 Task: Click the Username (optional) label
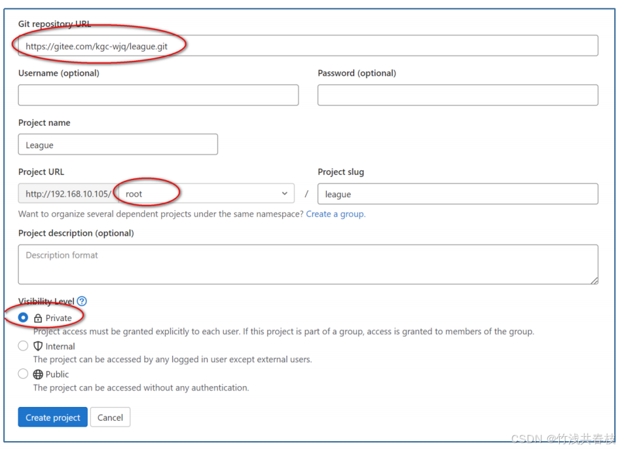pyautogui.click(x=59, y=73)
